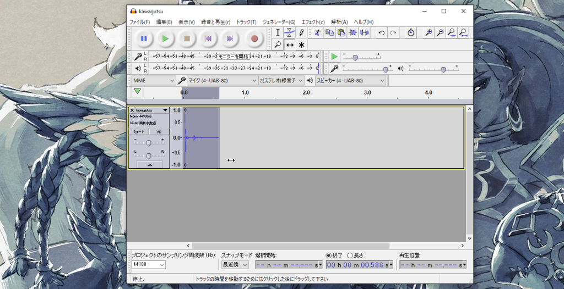564x289 pixels.
Task: Click Fit Selection zoom icon
Action: (452, 32)
